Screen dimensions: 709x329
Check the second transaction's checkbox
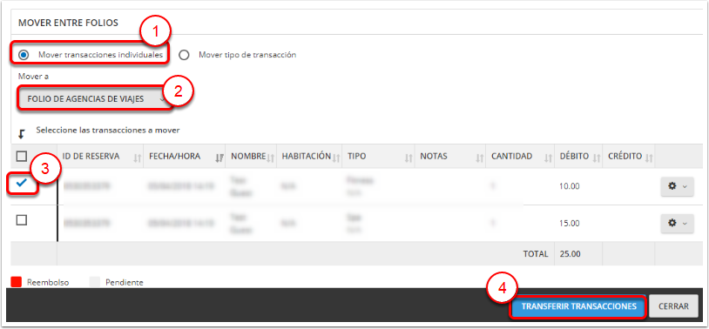21,220
